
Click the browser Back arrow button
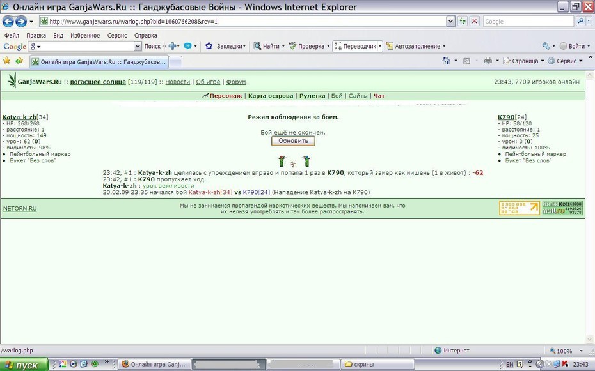point(8,22)
